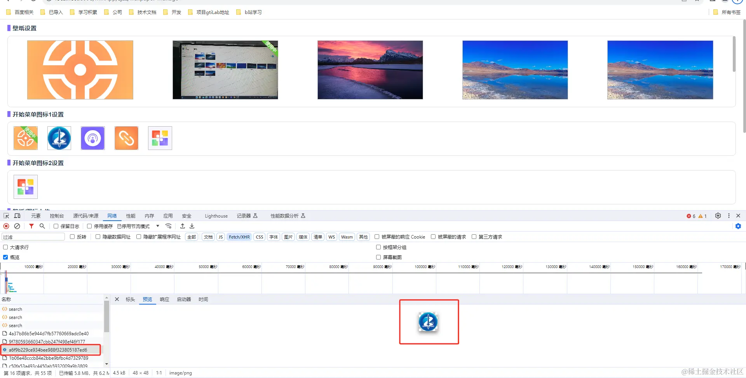The width and height of the screenshot is (746, 378).
Task: Enable the 保留日志 checkbox
Action: (56, 226)
